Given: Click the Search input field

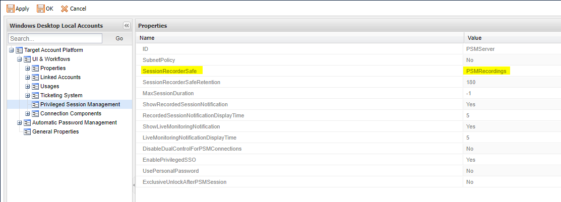Looking at the screenshot, I should (55, 38).
